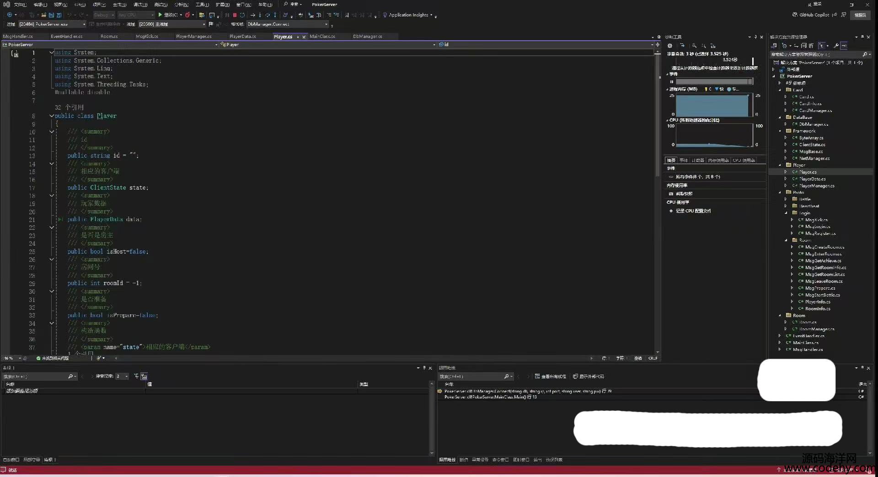Viewport: 878px width, 477px height.
Task: Click the Watch window search field
Action: (x=39, y=376)
